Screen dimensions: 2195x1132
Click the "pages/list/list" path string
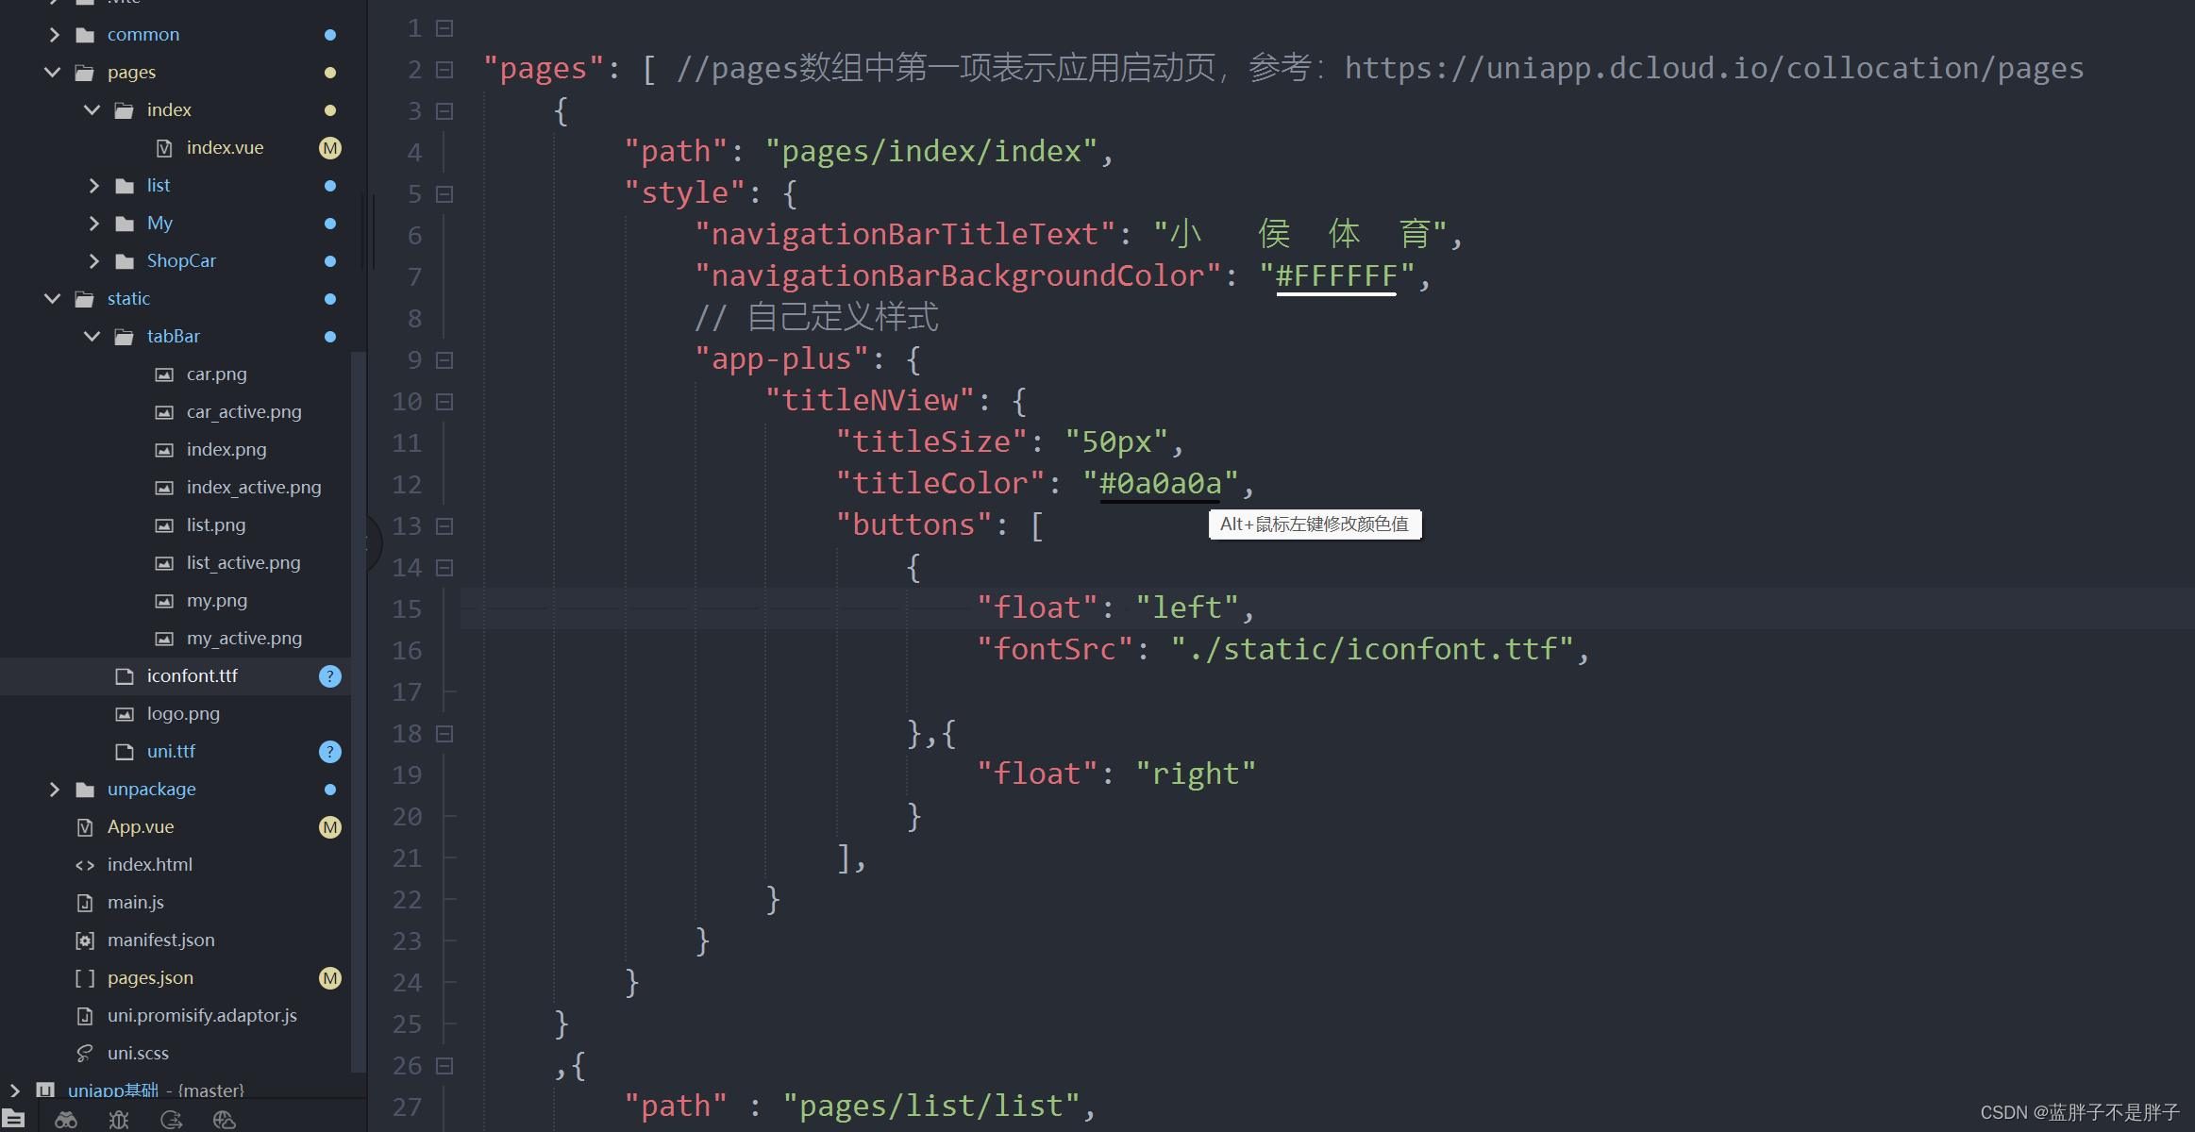[931, 1107]
